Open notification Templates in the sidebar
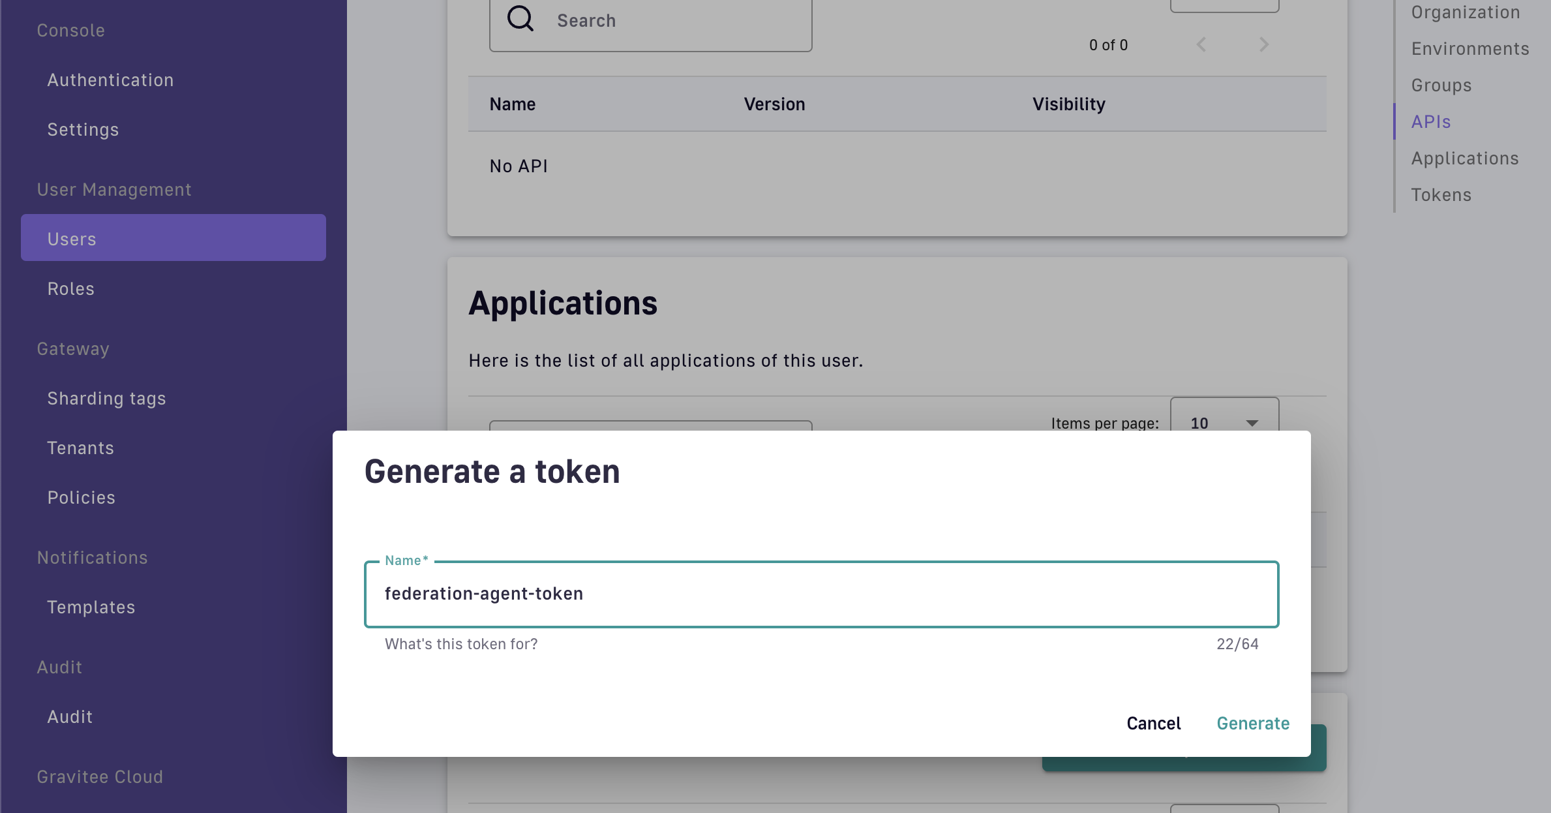 click(91, 607)
